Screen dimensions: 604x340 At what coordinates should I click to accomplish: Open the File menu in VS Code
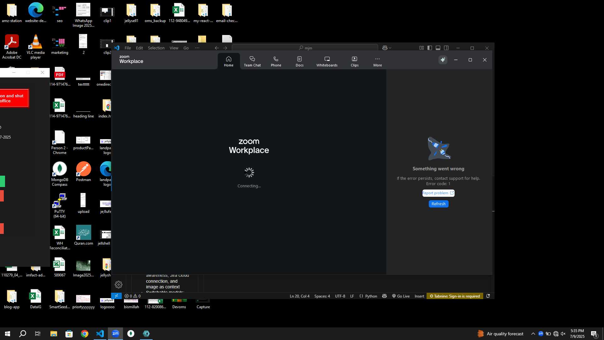pyautogui.click(x=128, y=48)
